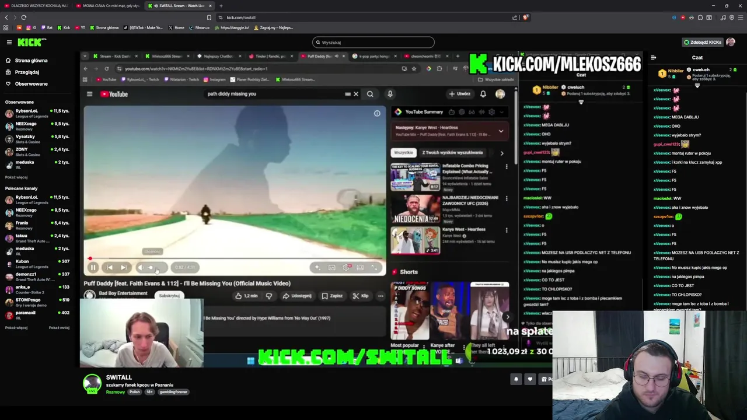Open demonzz1 channel in Polecane kanały
747x420 pixels.
click(37, 276)
